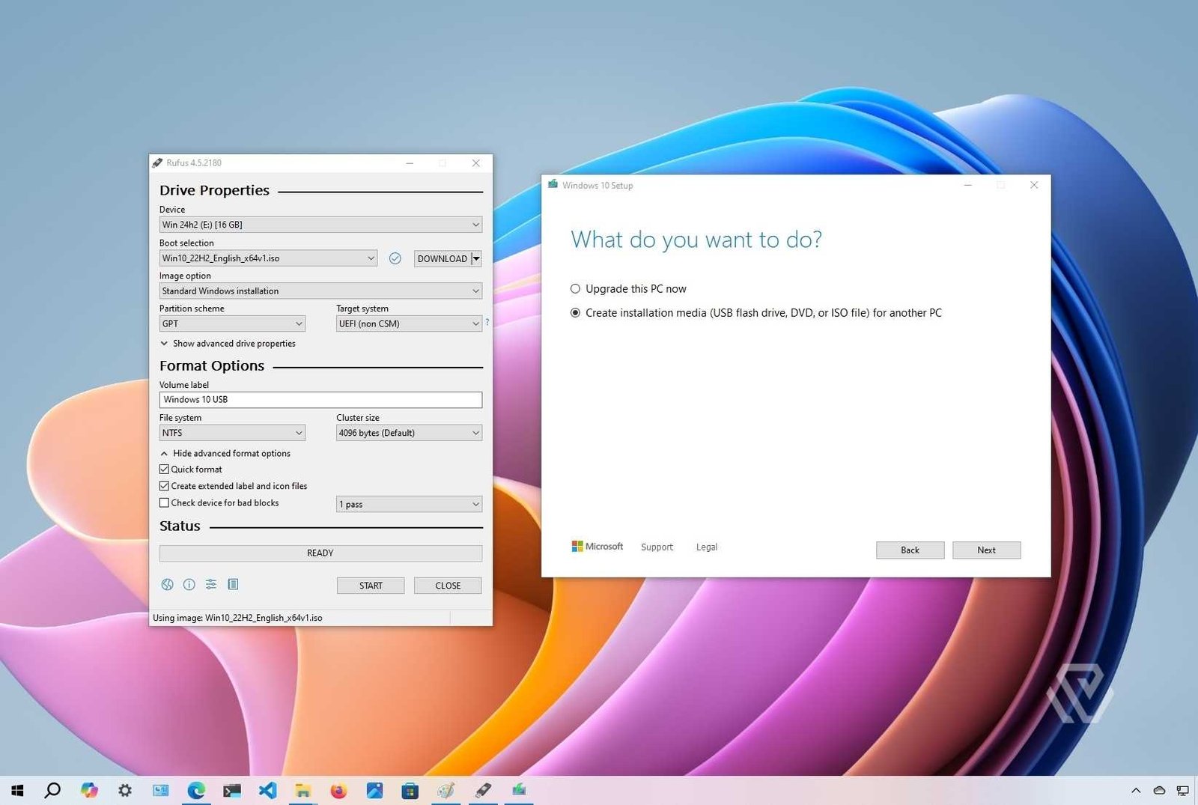Click the READY status progress bar
The width and height of the screenshot is (1198, 805).
click(x=320, y=553)
